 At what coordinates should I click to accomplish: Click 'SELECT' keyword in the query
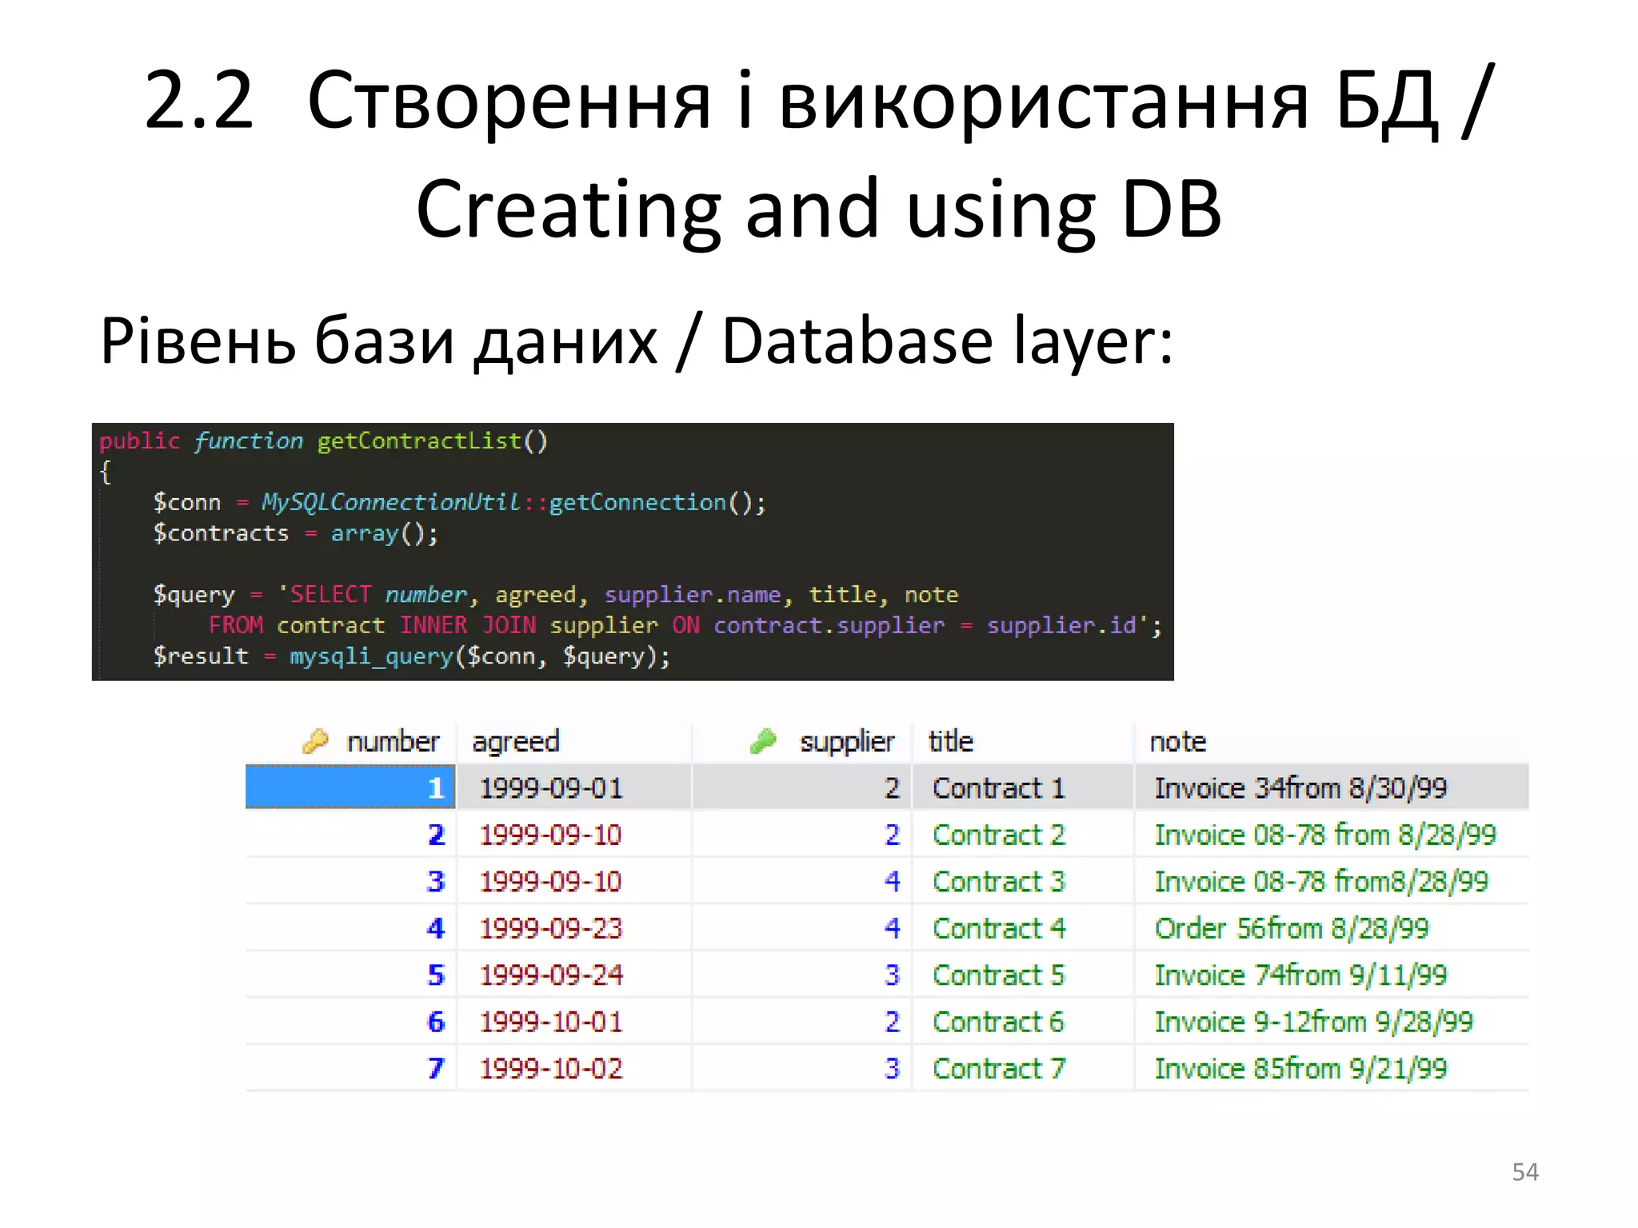tap(330, 594)
